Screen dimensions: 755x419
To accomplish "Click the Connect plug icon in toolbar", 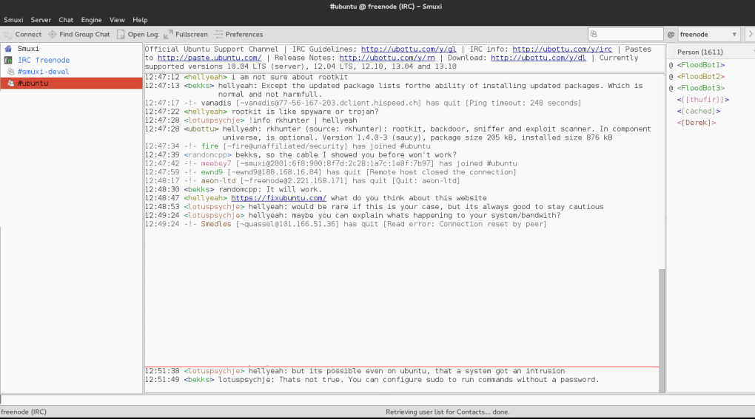I will coord(7,35).
